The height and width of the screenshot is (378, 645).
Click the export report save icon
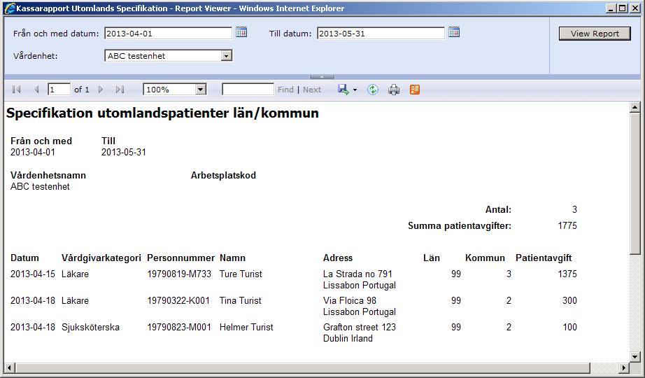coord(343,90)
